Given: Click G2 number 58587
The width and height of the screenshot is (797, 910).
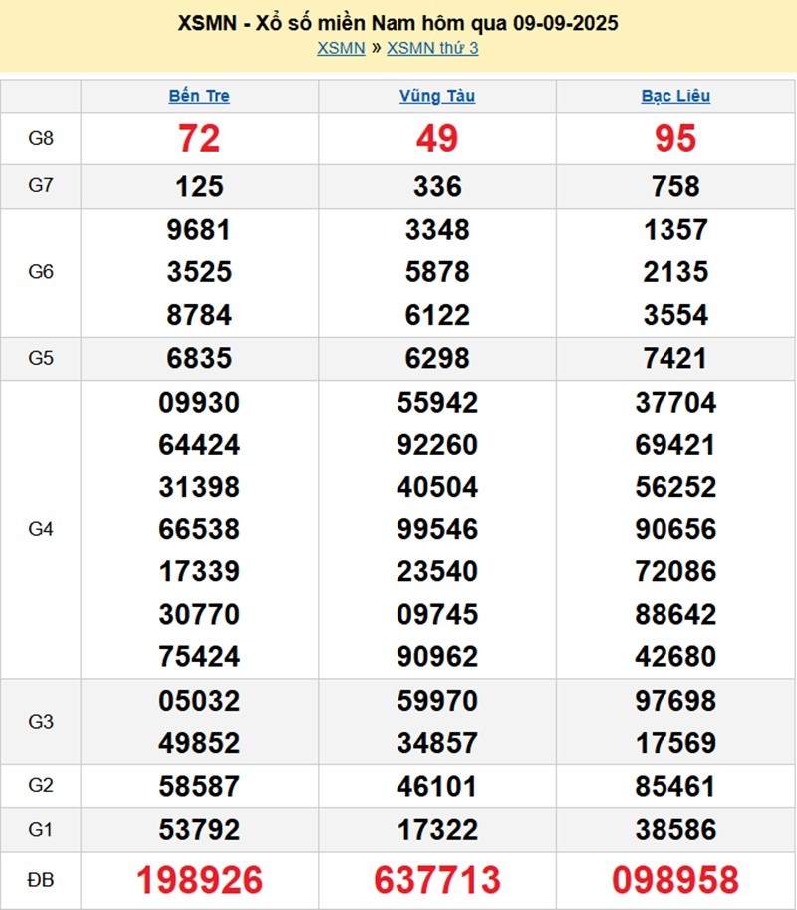Looking at the screenshot, I should pos(199,787).
